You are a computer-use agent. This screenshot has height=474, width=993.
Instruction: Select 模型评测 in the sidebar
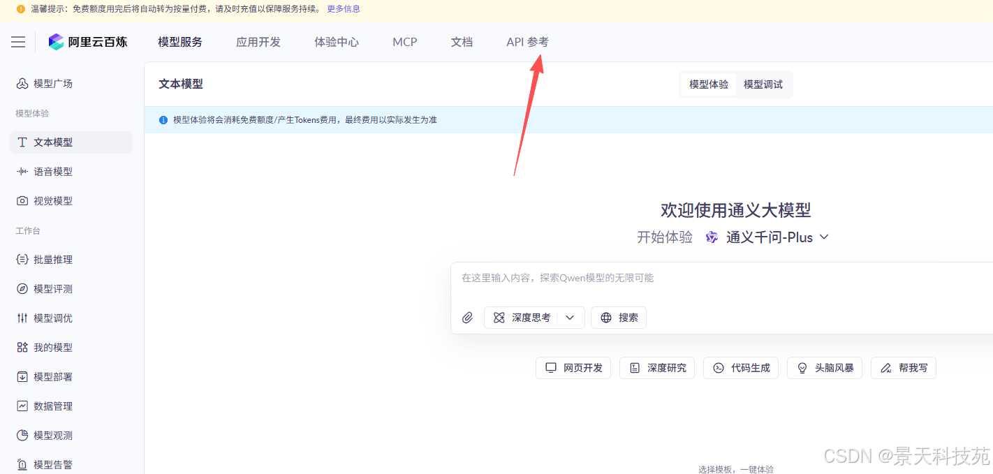tap(71, 289)
